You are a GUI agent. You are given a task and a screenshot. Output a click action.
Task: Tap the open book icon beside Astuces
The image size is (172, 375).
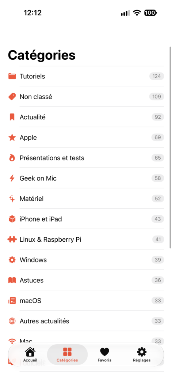12,280
